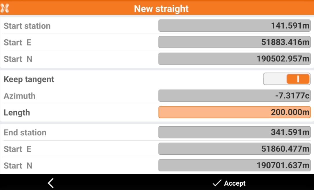Click the Start N label above Keep tangent
The height and width of the screenshot is (190, 314).
tap(18, 59)
